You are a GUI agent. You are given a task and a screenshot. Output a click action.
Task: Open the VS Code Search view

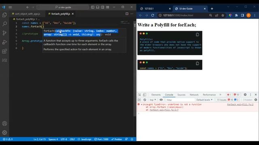point(4,24)
